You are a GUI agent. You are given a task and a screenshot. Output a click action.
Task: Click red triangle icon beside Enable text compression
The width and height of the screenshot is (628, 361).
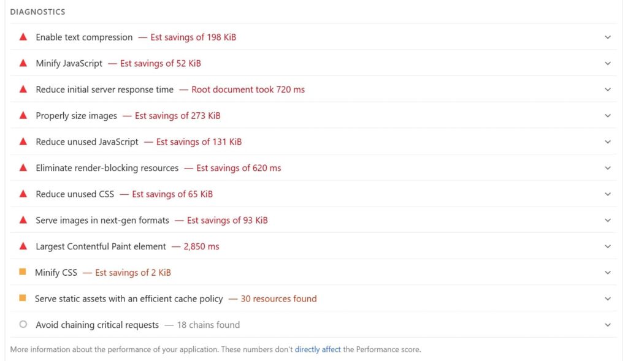coord(23,37)
